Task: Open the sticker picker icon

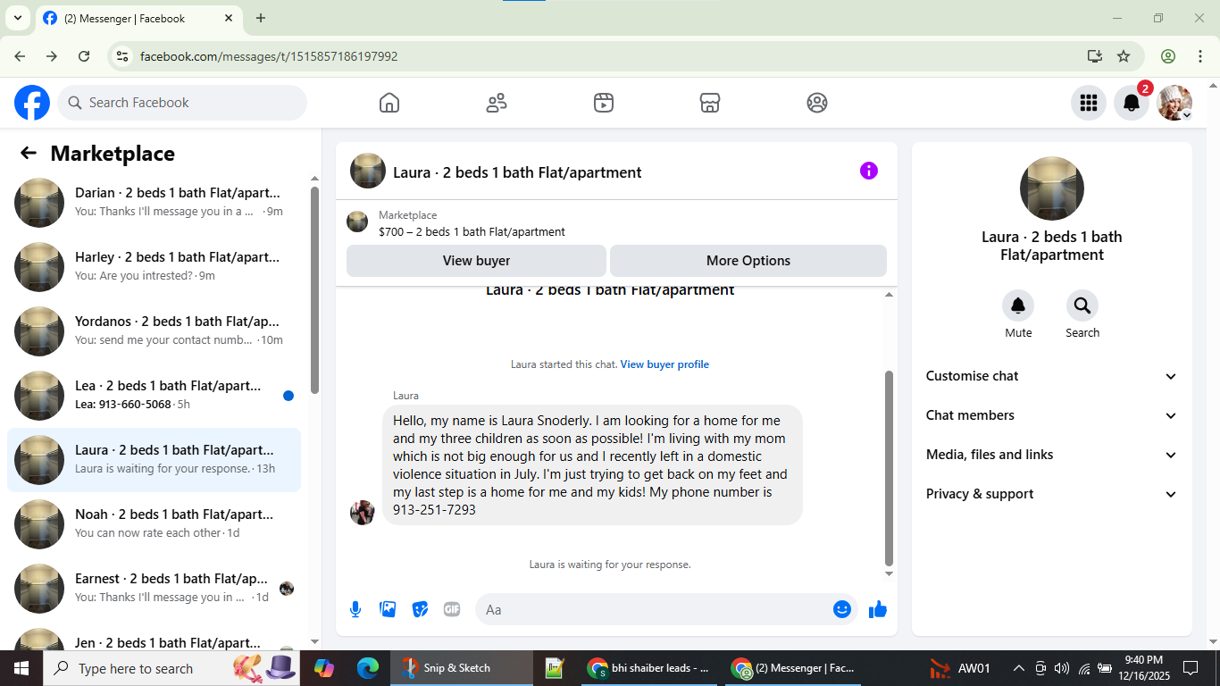Action: click(x=420, y=609)
